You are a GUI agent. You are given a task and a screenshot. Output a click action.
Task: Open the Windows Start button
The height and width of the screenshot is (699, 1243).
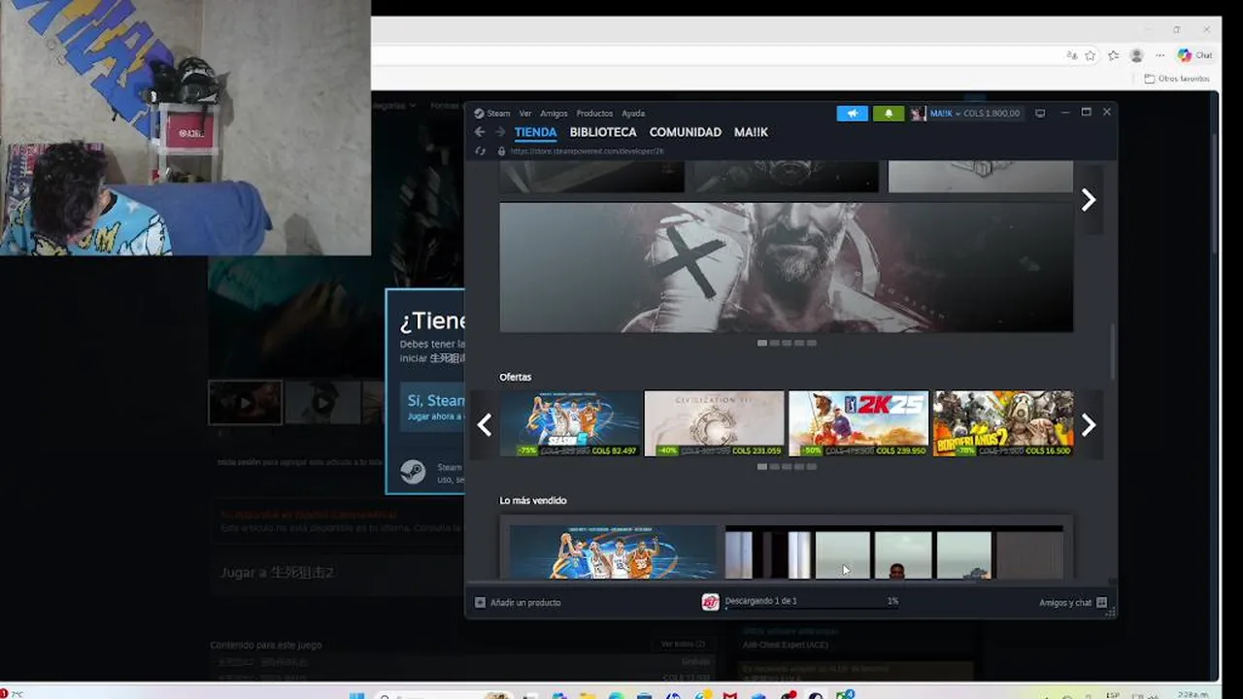(356, 695)
